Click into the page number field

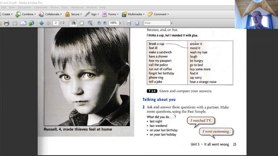(56, 23)
